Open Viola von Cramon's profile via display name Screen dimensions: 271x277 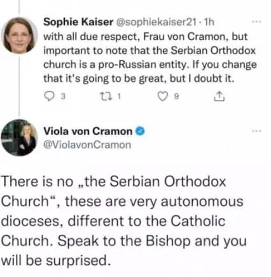88,131
